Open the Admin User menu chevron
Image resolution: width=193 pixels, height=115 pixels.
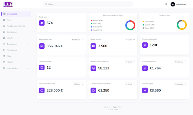[x=188, y=4]
